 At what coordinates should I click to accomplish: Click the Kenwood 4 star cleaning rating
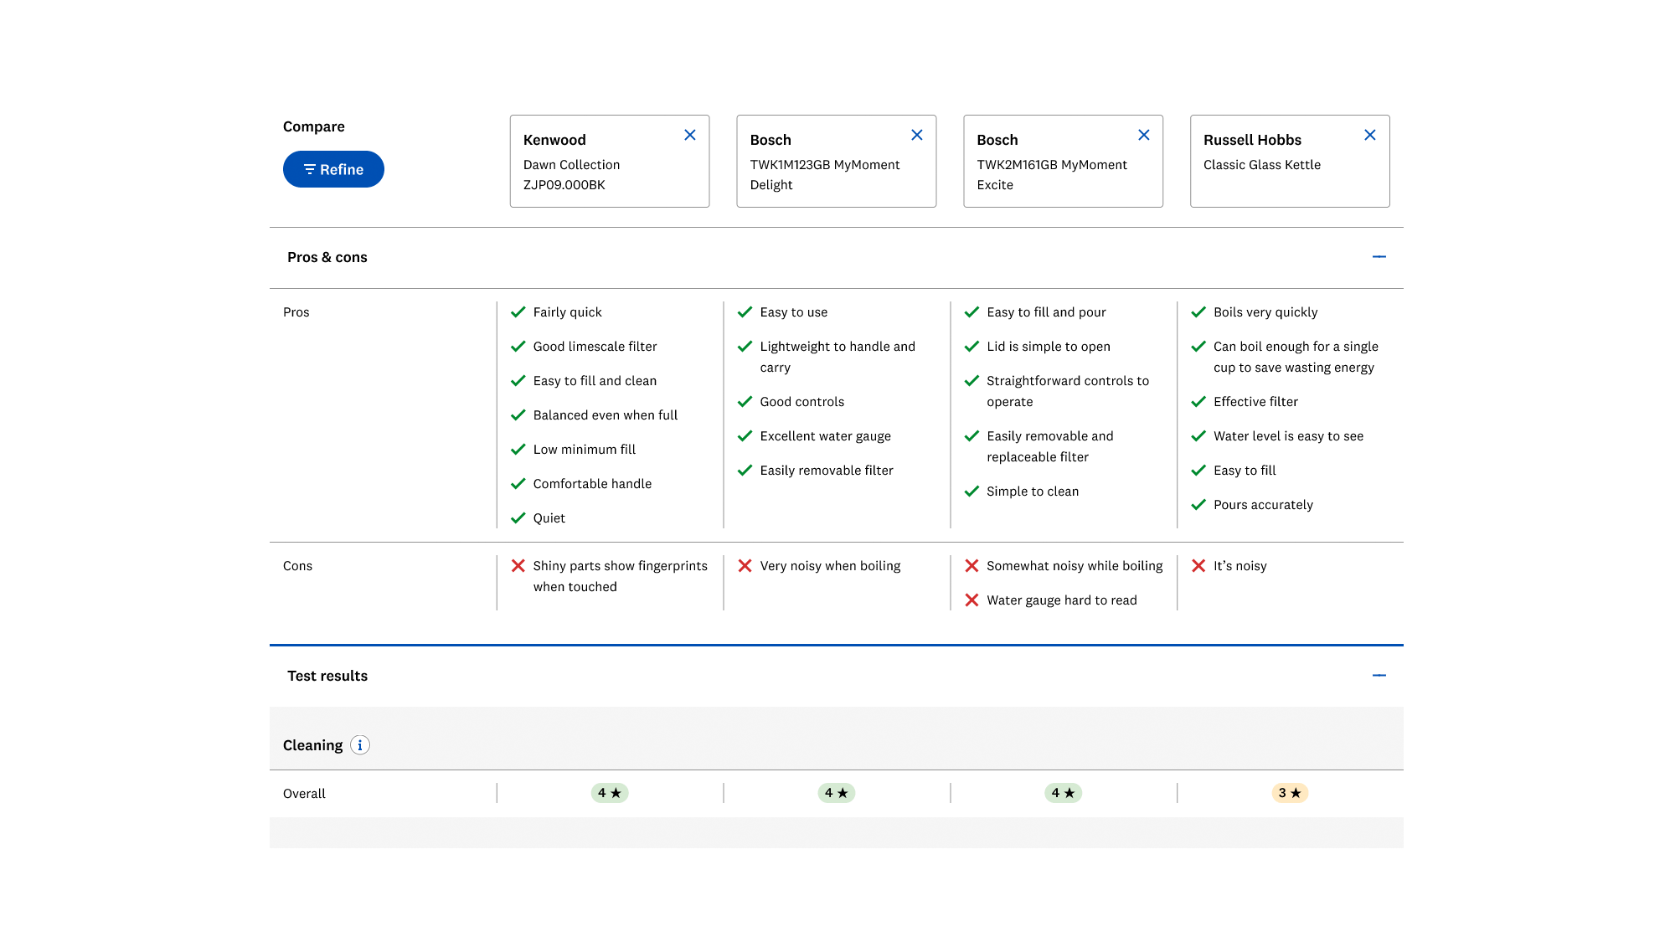tap(610, 793)
